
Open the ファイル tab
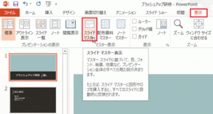pyautogui.click(x=10, y=13)
